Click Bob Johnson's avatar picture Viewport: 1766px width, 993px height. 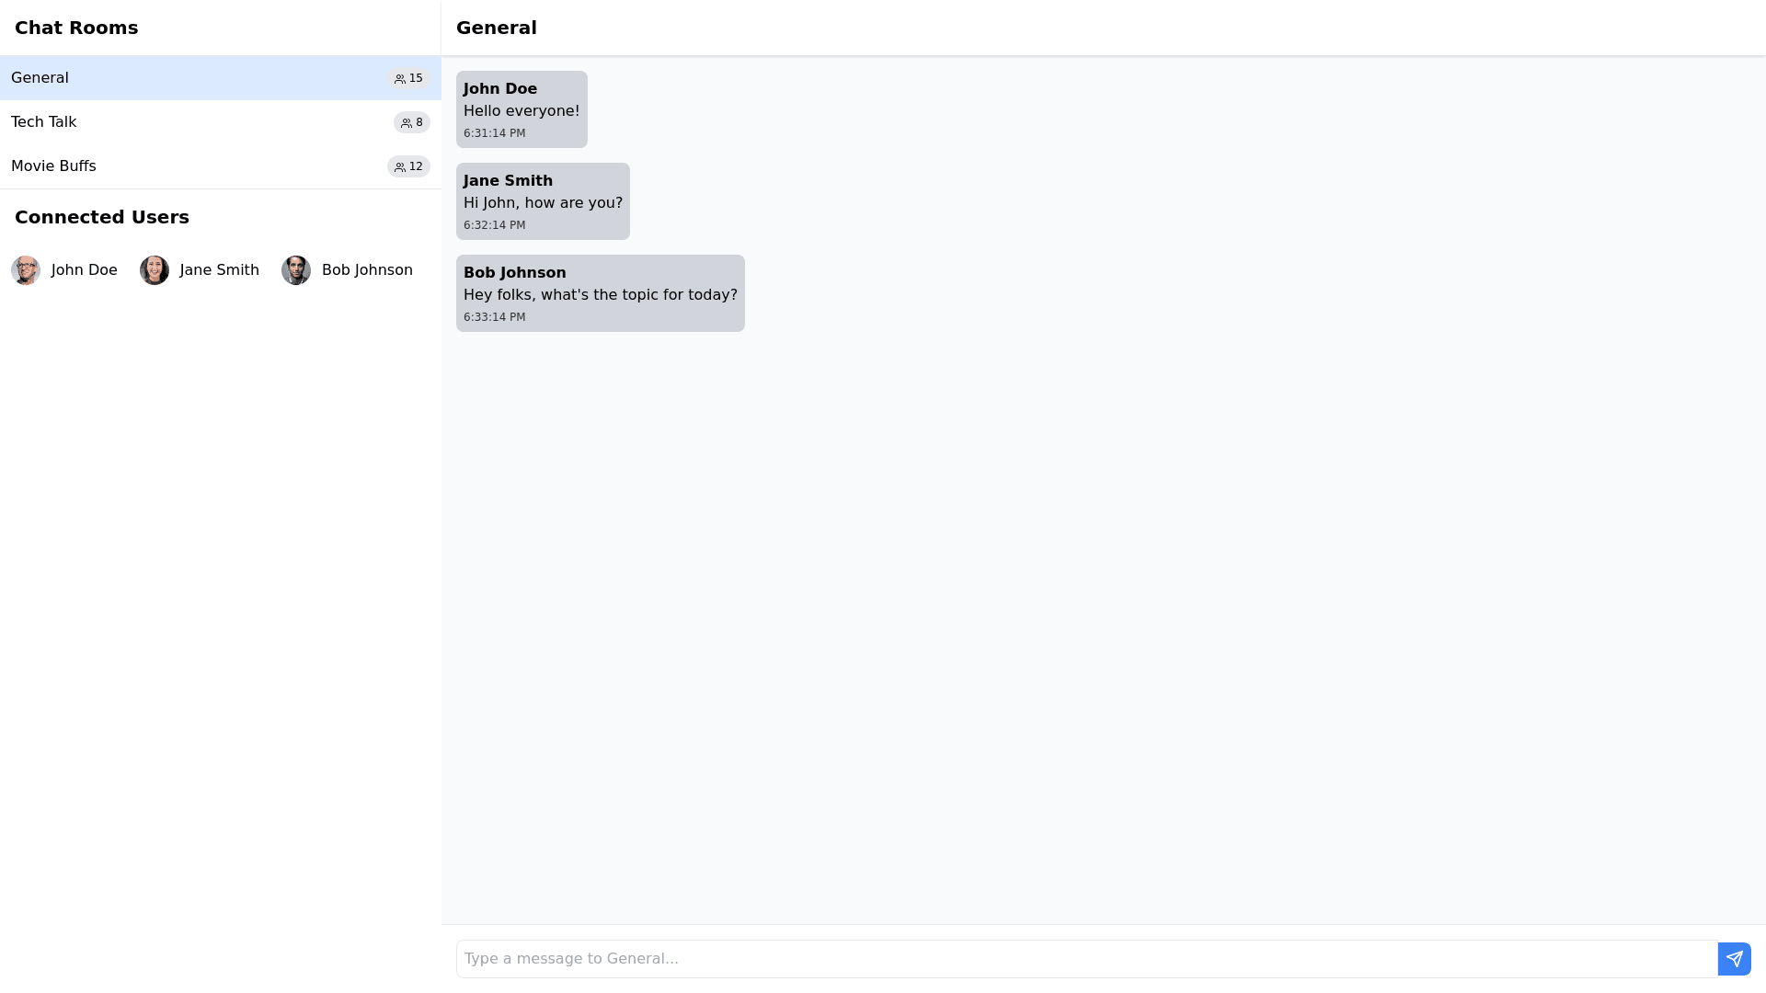click(296, 270)
